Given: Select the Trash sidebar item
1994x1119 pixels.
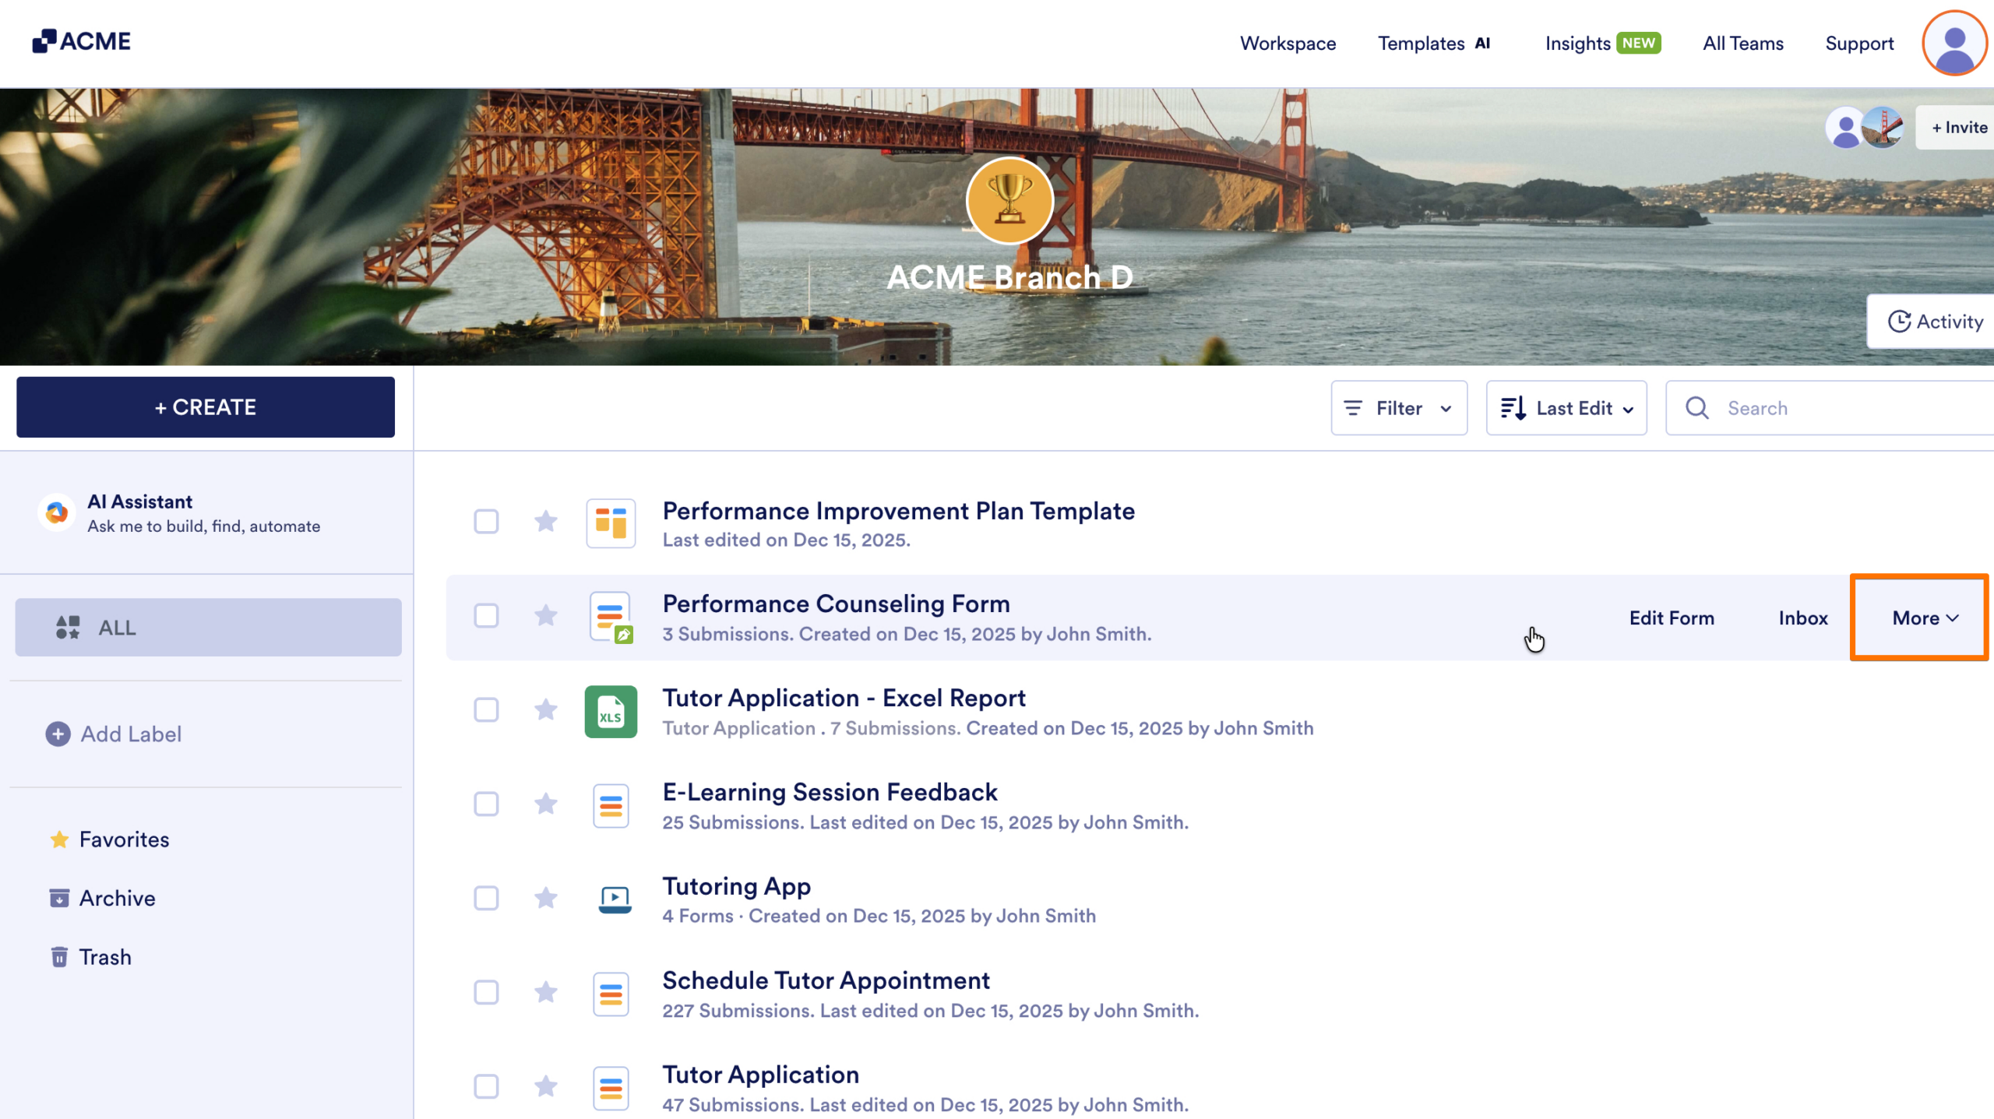Looking at the screenshot, I should click(105, 956).
